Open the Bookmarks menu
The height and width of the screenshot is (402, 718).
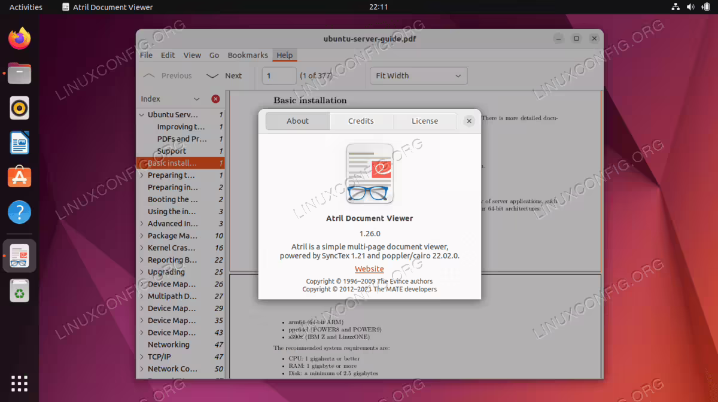pos(248,55)
